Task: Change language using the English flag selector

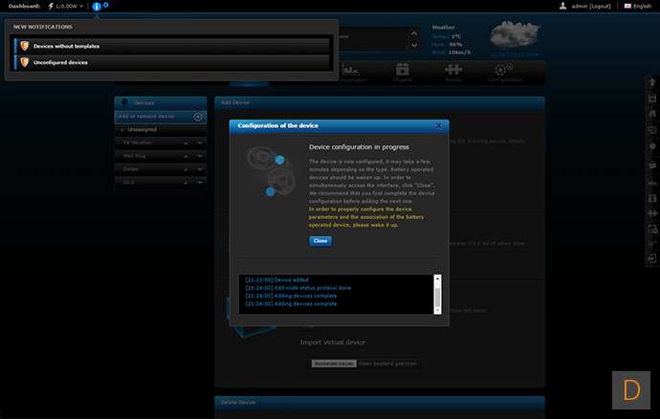Action: click(x=638, y=7)
